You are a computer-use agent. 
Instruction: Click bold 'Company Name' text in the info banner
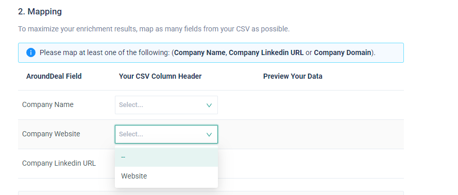pyautogui.click(x=200, y=52)
